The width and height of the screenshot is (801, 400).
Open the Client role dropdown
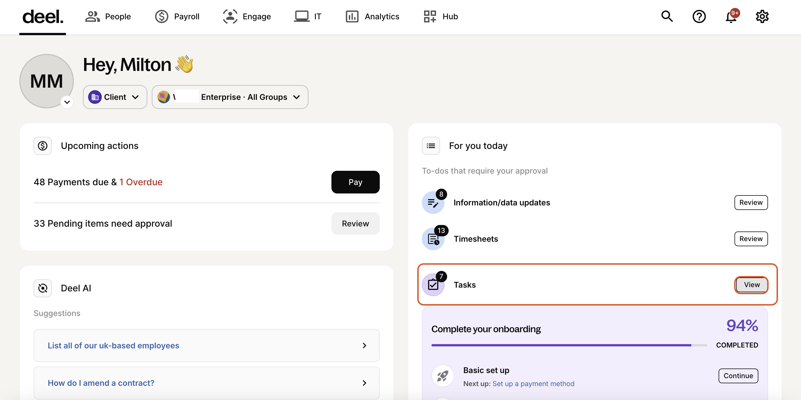115,97
